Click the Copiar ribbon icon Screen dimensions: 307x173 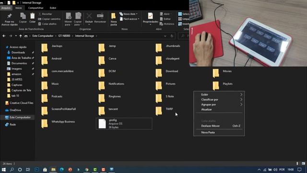23,16
